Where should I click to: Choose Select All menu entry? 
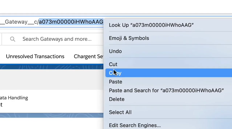(x=120, y=112)
